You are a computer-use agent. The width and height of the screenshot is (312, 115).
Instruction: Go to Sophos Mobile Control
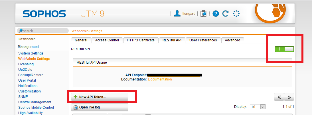pyautogui.click(x=36, y=108)
